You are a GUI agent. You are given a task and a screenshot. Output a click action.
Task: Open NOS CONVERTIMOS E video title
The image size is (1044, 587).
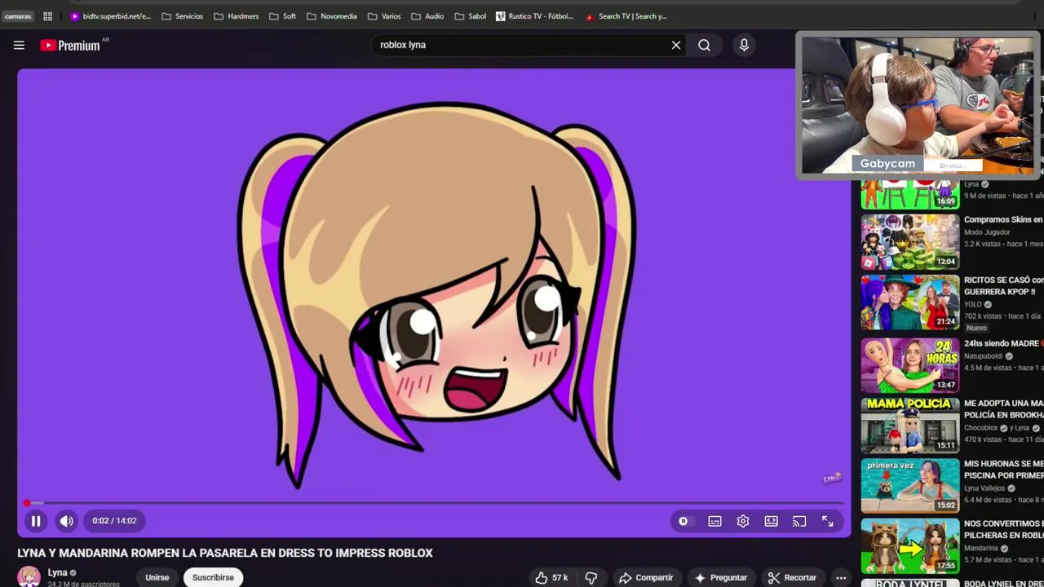click(x=1004, y=529)
